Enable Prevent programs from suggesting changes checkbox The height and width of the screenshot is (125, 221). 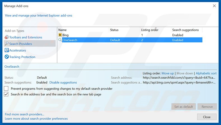point(6,88)
